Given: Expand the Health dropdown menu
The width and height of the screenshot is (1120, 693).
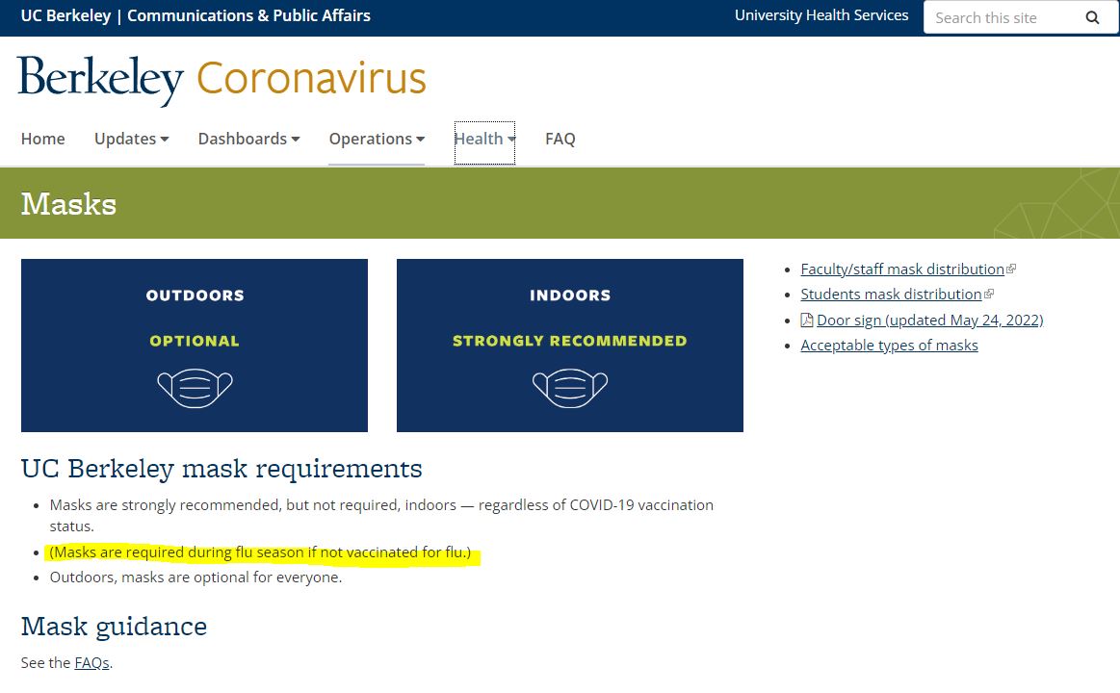Looking at the screenshot, I should 484,139.
